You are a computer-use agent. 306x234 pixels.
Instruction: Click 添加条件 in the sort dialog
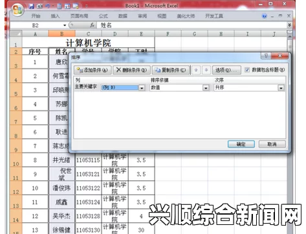pyautogui.click(x=93, y=70)
